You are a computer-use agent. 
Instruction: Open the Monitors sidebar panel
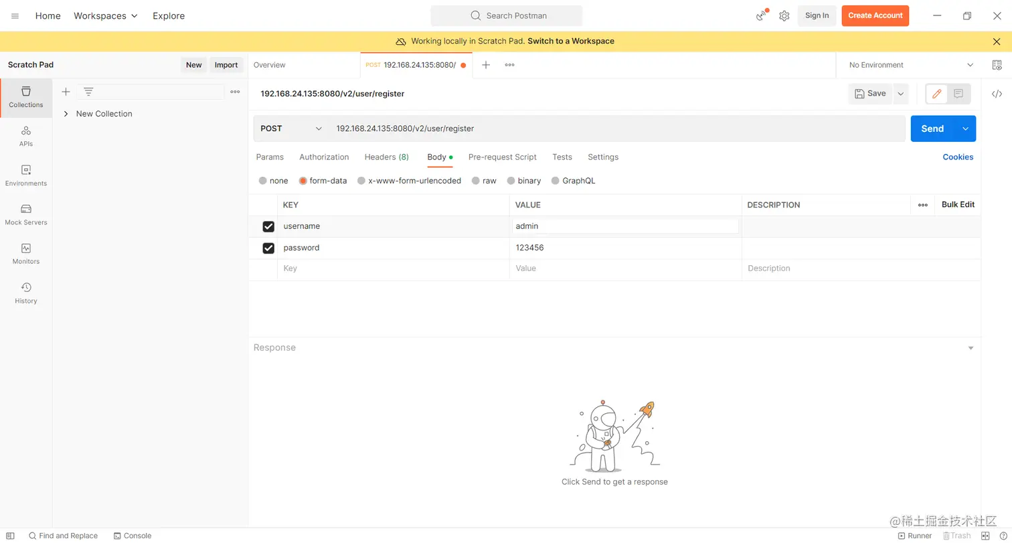(26, 254)
